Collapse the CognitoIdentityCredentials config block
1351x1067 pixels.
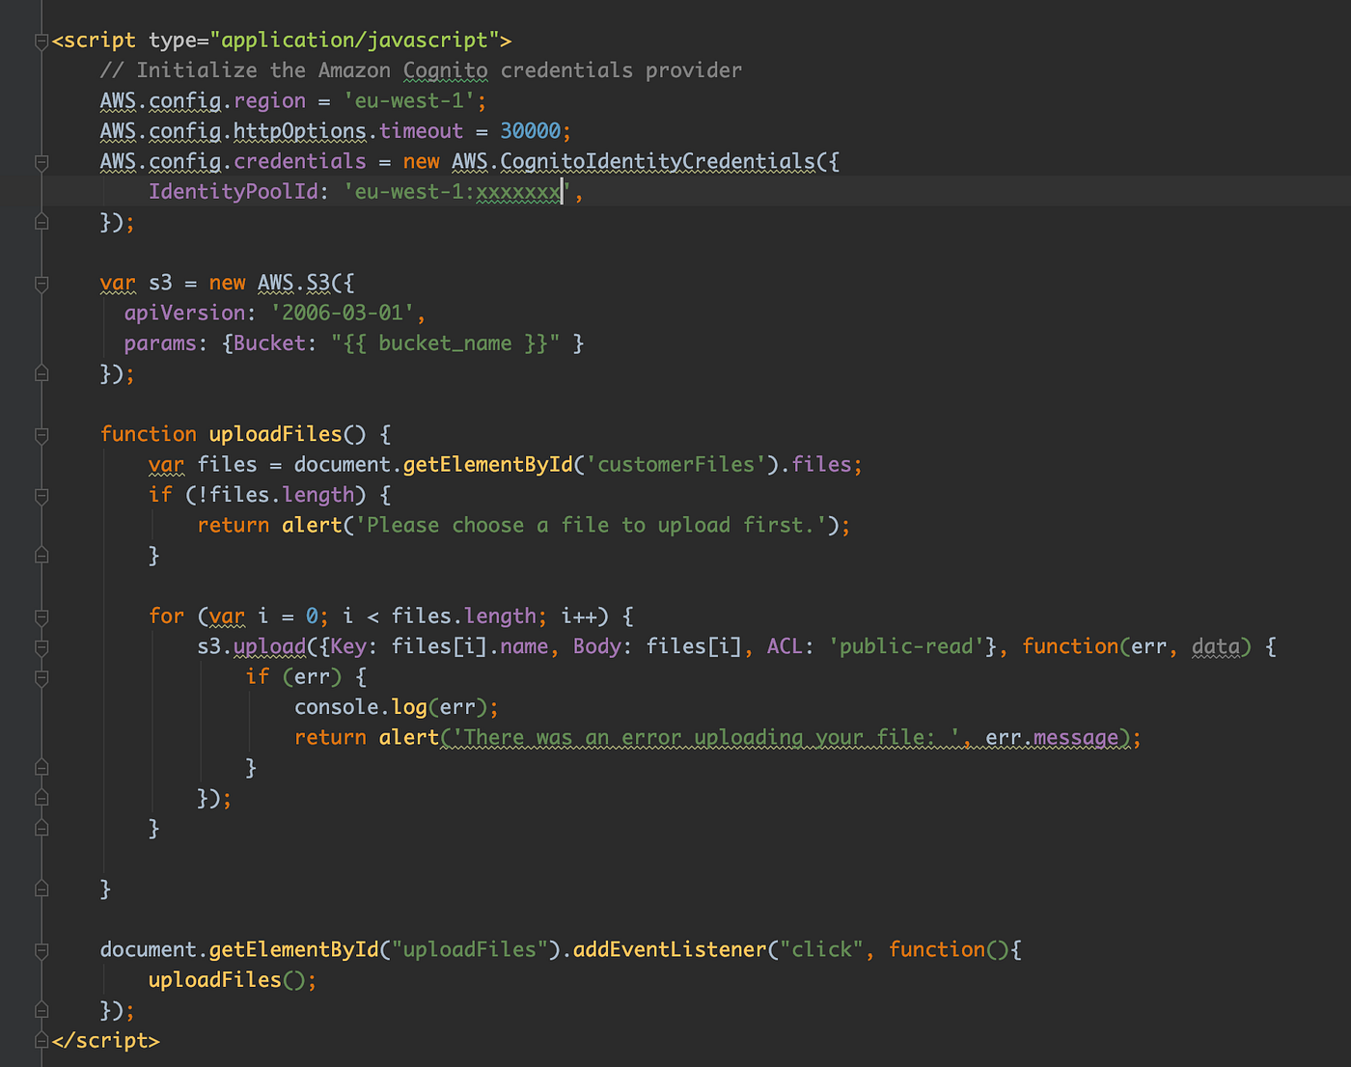point(41,164)
